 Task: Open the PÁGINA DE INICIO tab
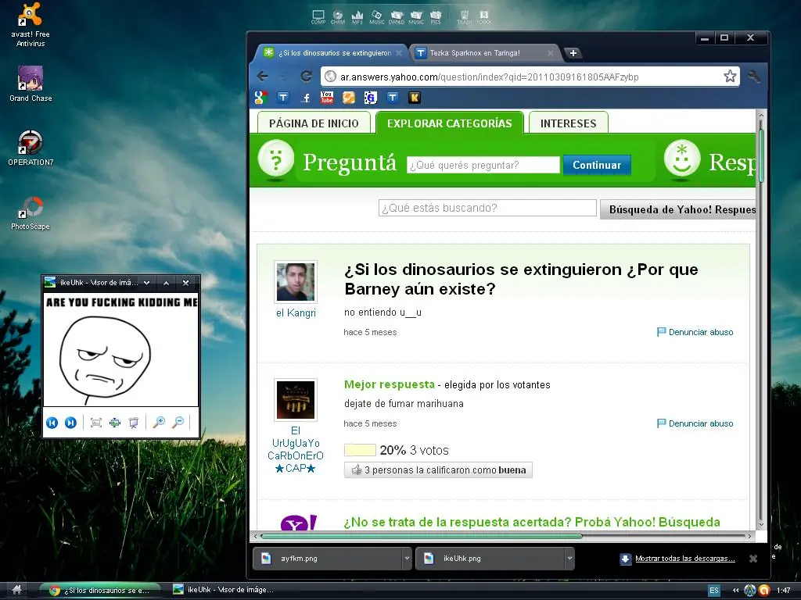[314, 123]
